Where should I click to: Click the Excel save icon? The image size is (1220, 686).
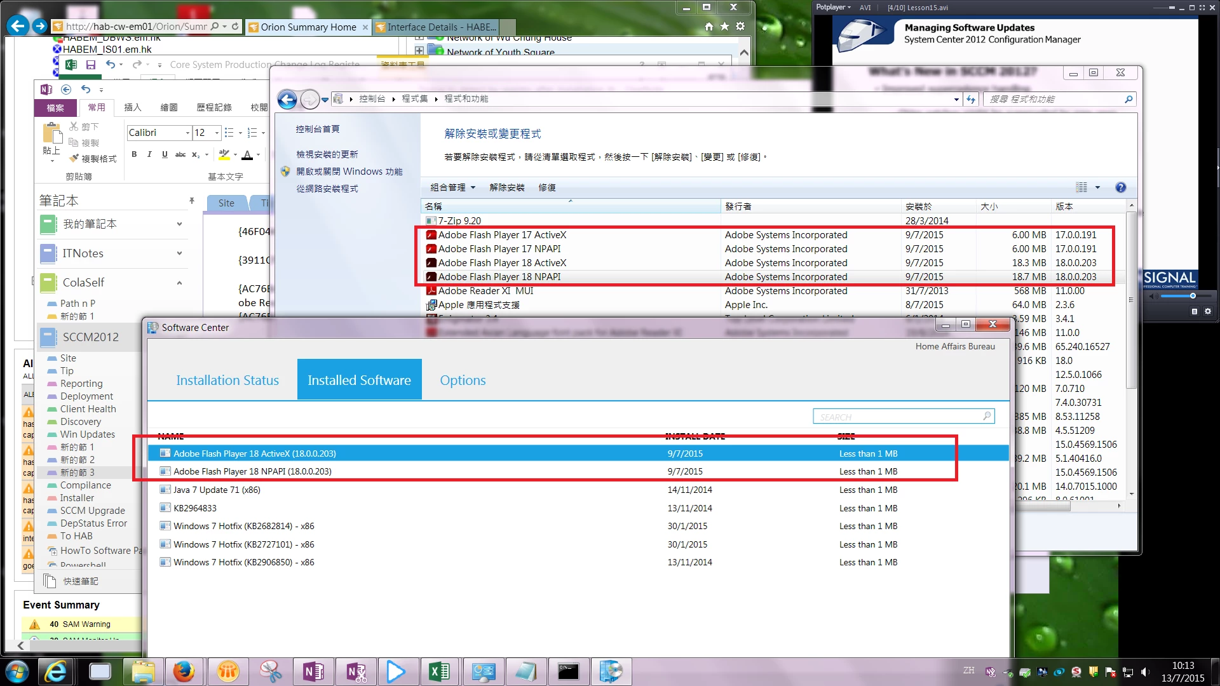pos(91,65)
